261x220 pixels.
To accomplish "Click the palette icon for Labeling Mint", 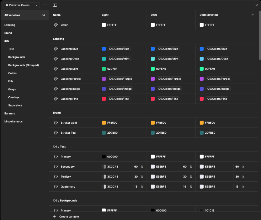I will tap(56, 69).
